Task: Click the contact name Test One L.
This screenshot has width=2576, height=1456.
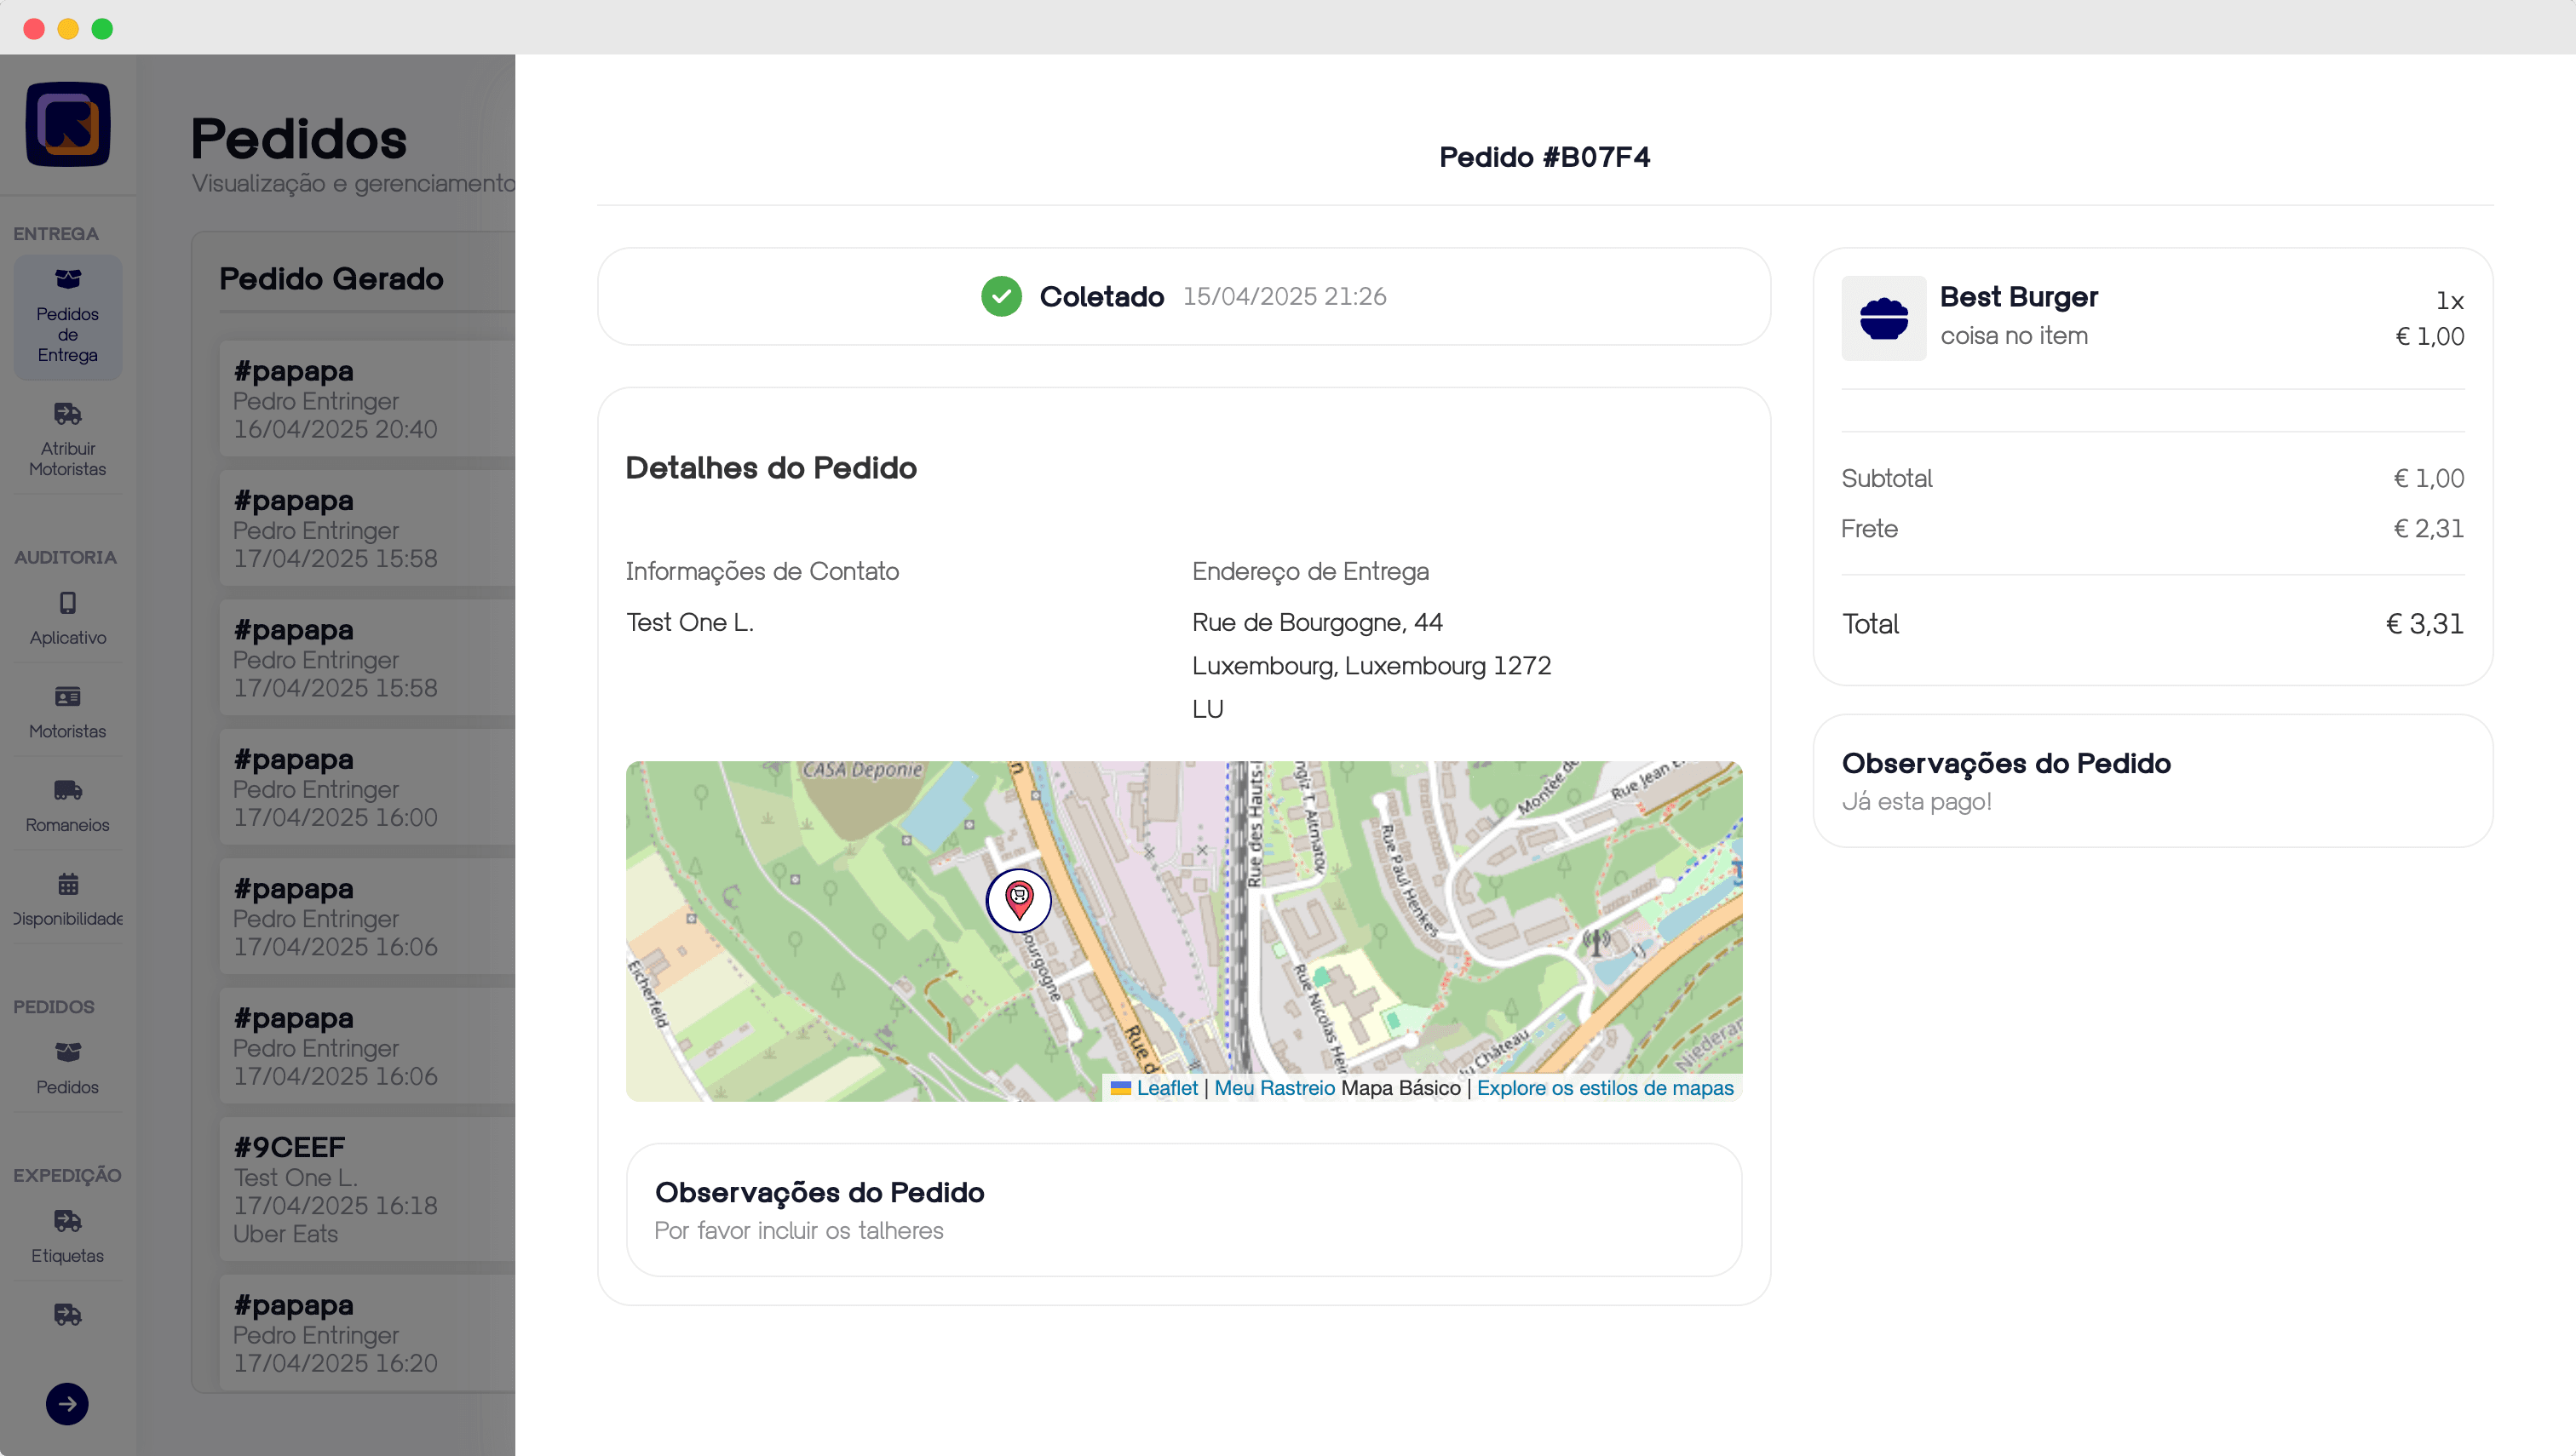Action: point(689,622)
